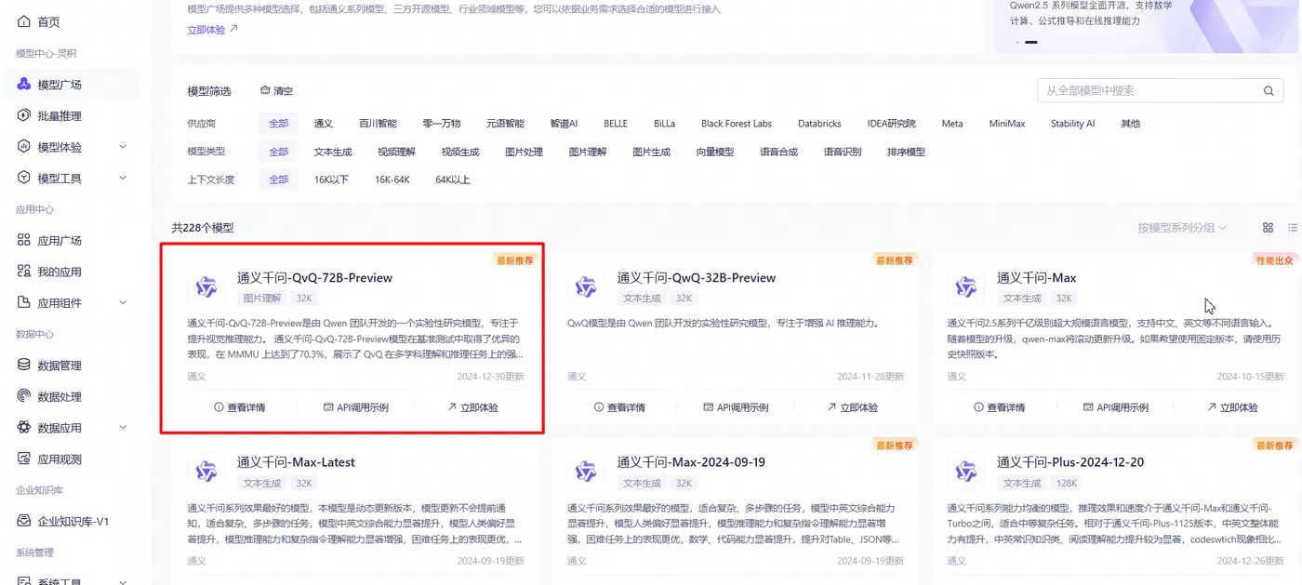This screenshot has width=1302, height=585.
Task: Select 图片理解 model type filter
Action: [x=588, y=152]
